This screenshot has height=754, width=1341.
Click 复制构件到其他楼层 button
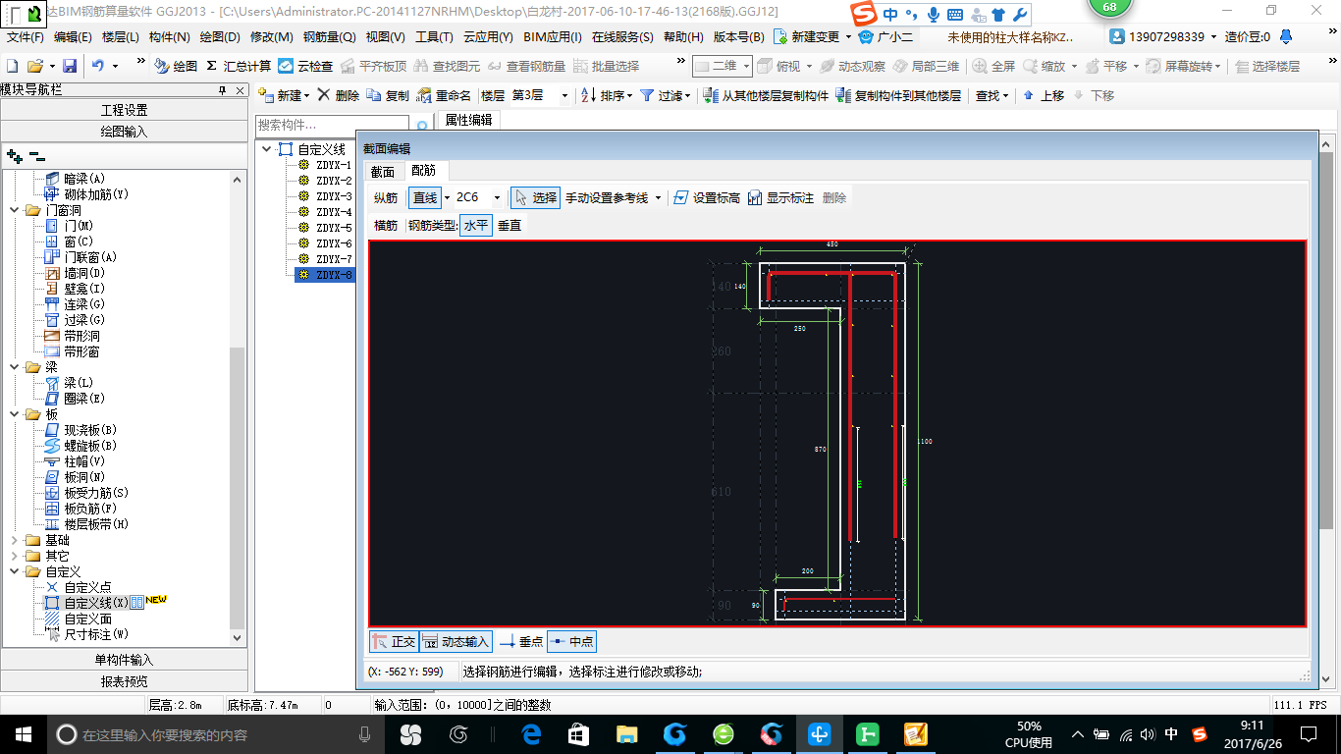[x=898, y=95]
